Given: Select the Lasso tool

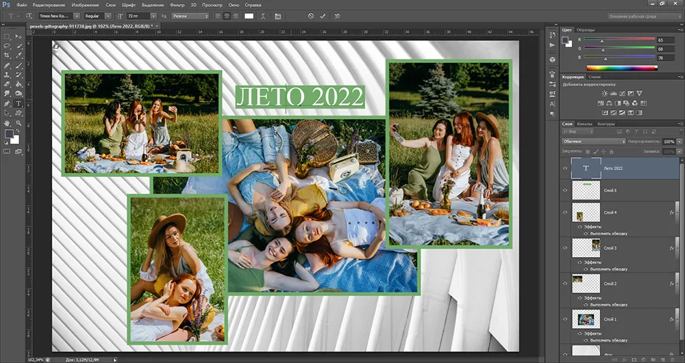Looking at the screenshot, I should click(x=7, y=46).
